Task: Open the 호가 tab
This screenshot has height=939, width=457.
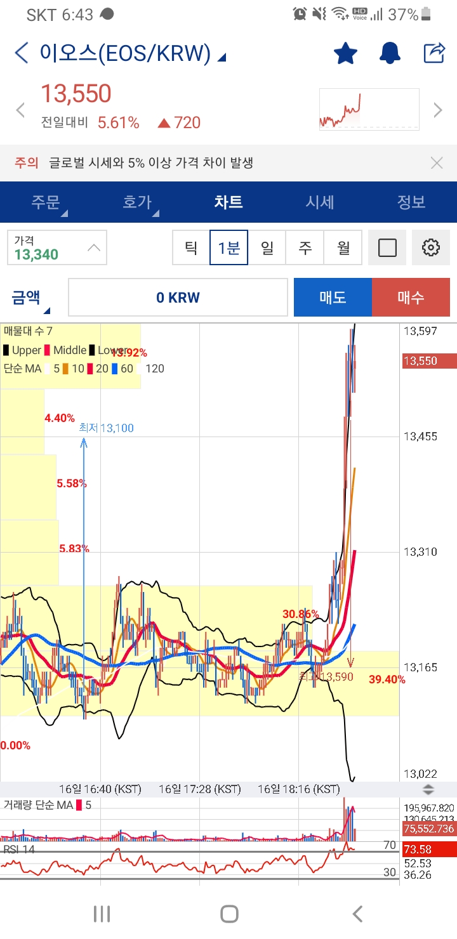Action: (137, 202)
